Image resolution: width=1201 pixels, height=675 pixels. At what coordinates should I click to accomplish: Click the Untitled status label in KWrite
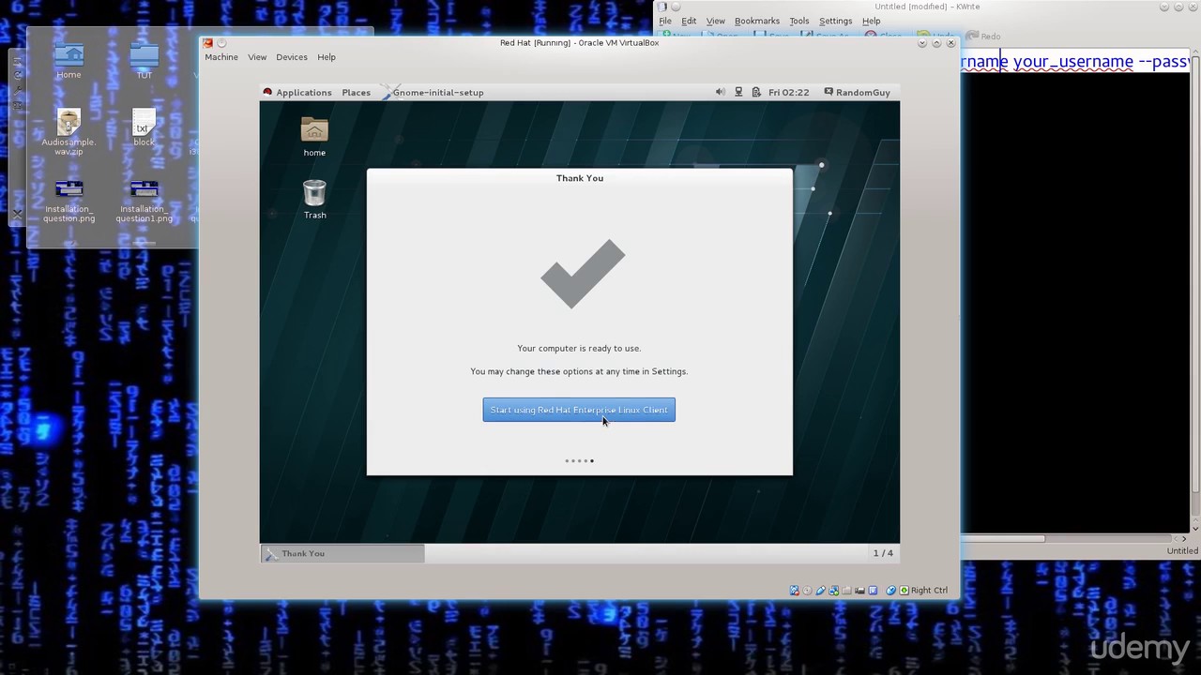(1182, 551)
